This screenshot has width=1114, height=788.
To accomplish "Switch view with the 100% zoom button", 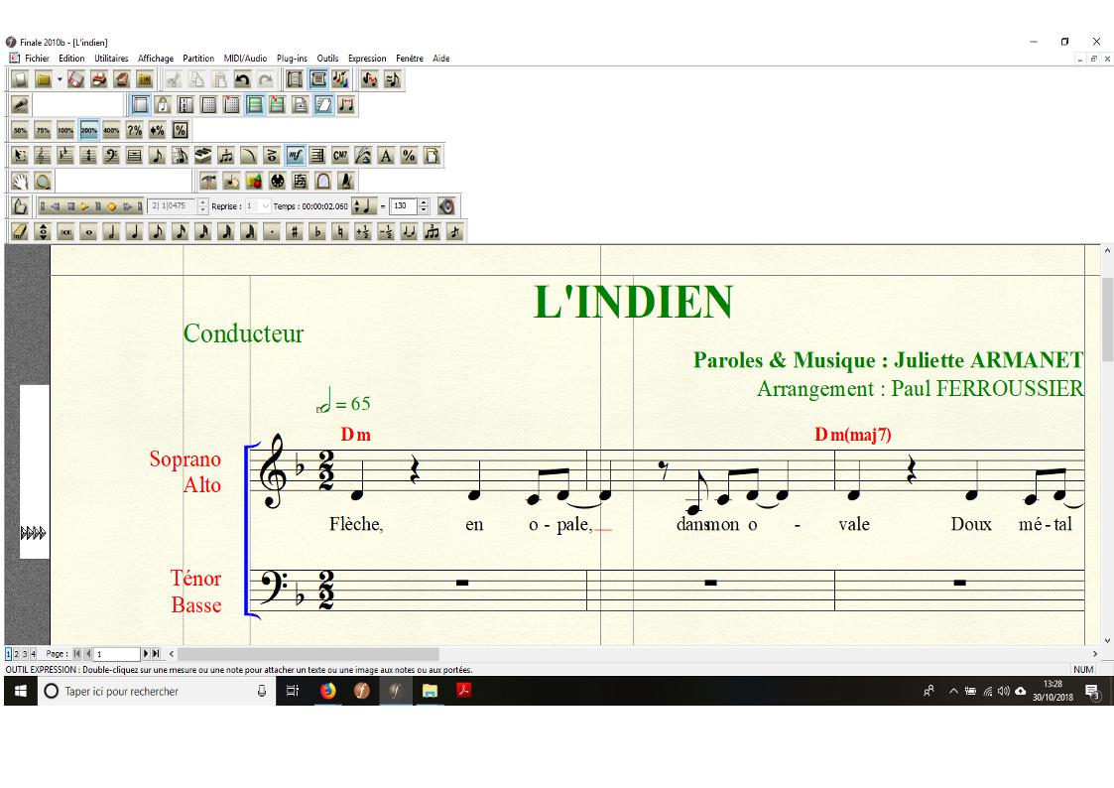I will [65, 130].
